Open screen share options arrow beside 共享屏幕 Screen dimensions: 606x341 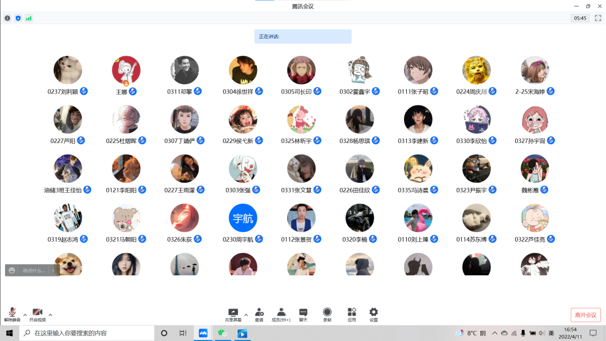point(246,315)
